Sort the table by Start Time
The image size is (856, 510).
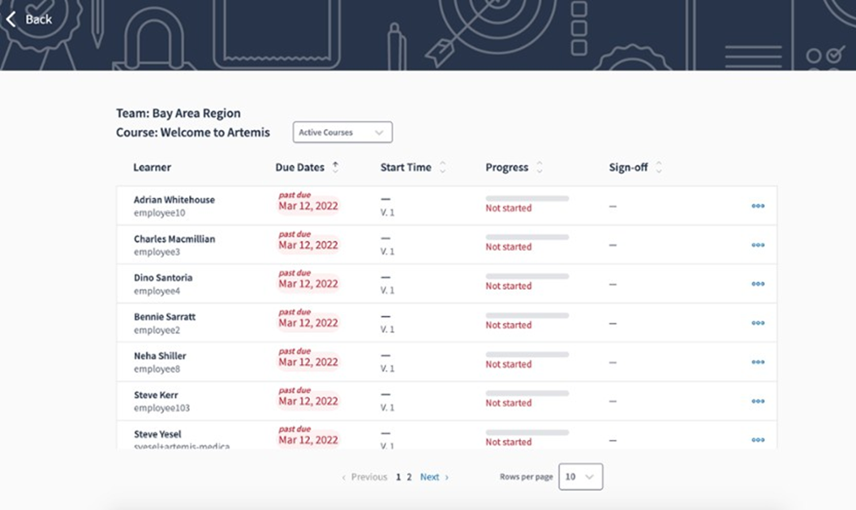[x=442, y=167]
